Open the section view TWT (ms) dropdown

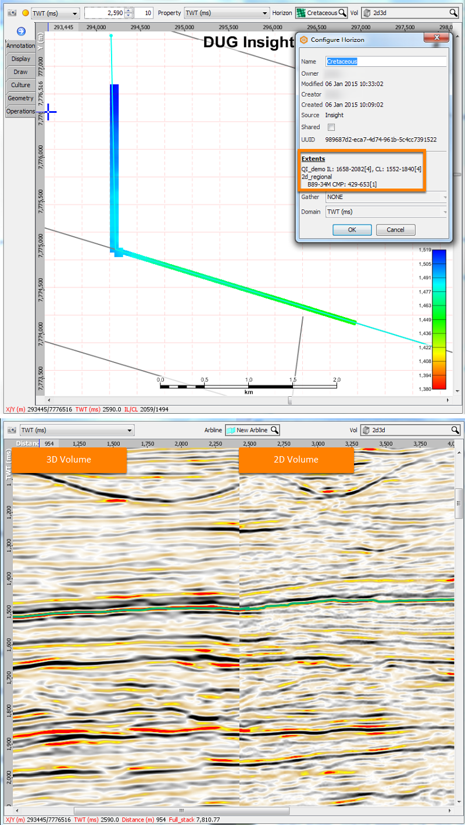click(x=76, y=430)
